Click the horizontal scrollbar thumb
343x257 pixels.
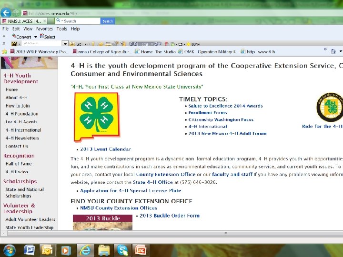click(225, 233)
